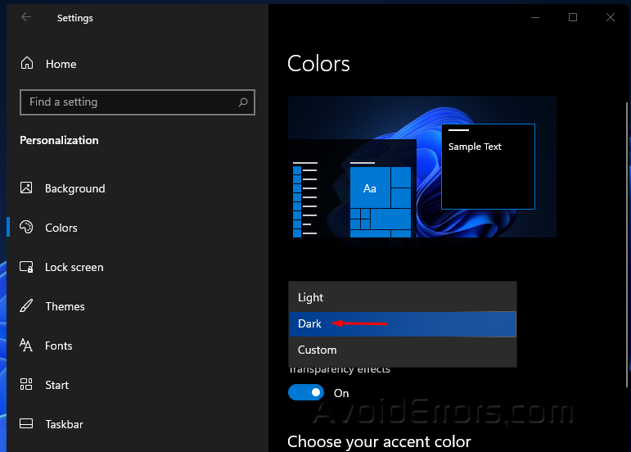This screenshot has height=452, width=631.
Task: Click the Settings title text
Action: (x=74, y=18)
